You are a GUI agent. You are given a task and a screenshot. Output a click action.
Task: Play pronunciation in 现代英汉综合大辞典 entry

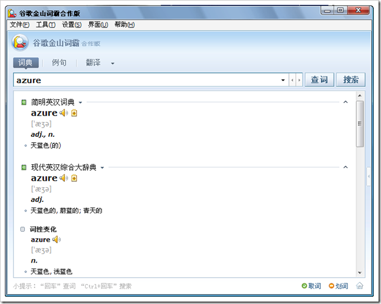click(64, 178)
